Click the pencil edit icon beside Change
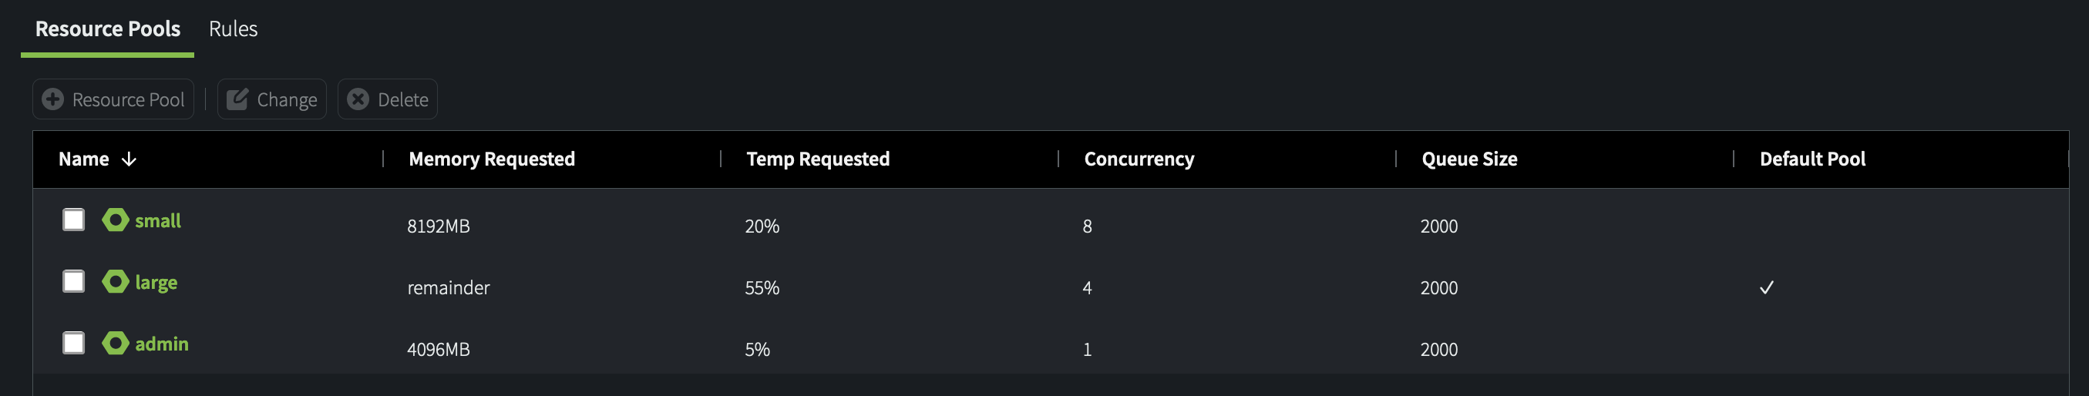The image size is (2089, 396). click(237, 99)
